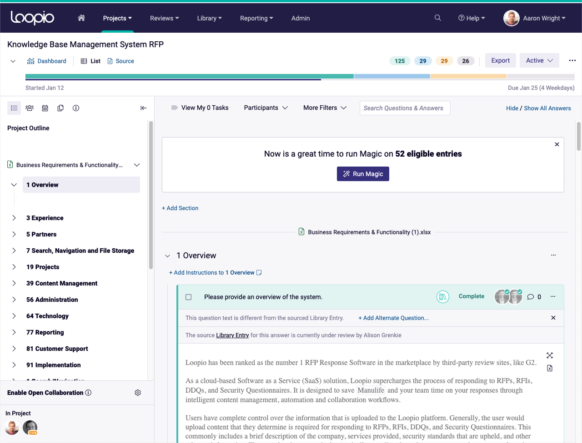Image resolution: width=582 pixels, height=443 pixels.
Task: Open the question row options ellipsis
Action: coord(553,296)
